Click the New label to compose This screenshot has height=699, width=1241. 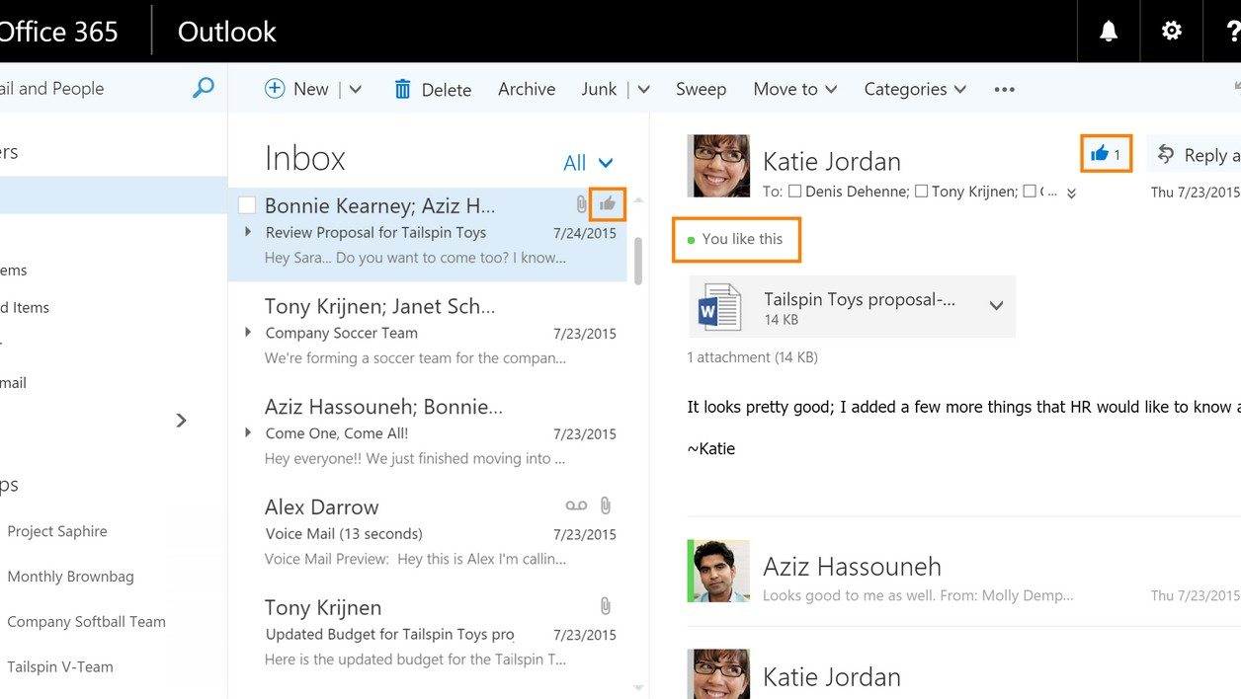point(310,89)
